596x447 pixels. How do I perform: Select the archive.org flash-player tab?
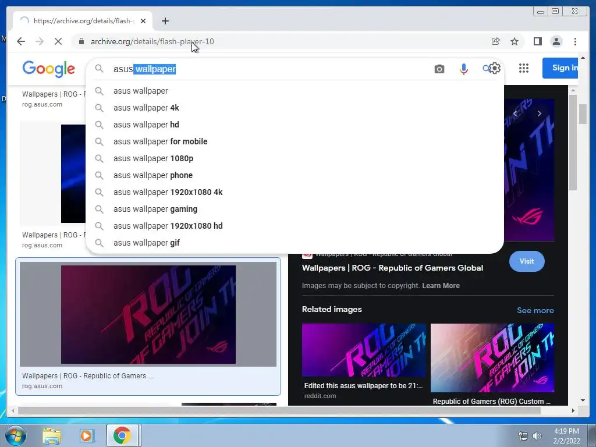tap(83, 21)
